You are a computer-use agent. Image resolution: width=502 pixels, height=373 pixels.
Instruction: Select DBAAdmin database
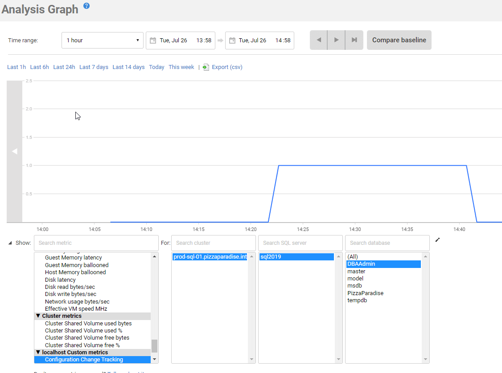383,264
